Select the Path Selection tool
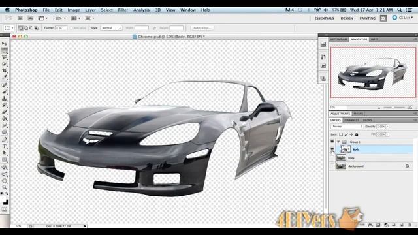Screen dimensions: 418x235 5,153
